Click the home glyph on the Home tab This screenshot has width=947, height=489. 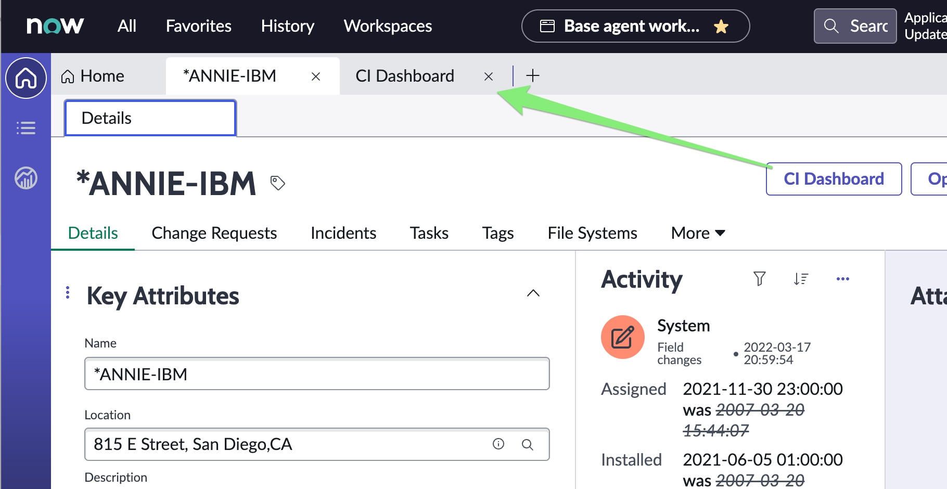tap(68, 76)
